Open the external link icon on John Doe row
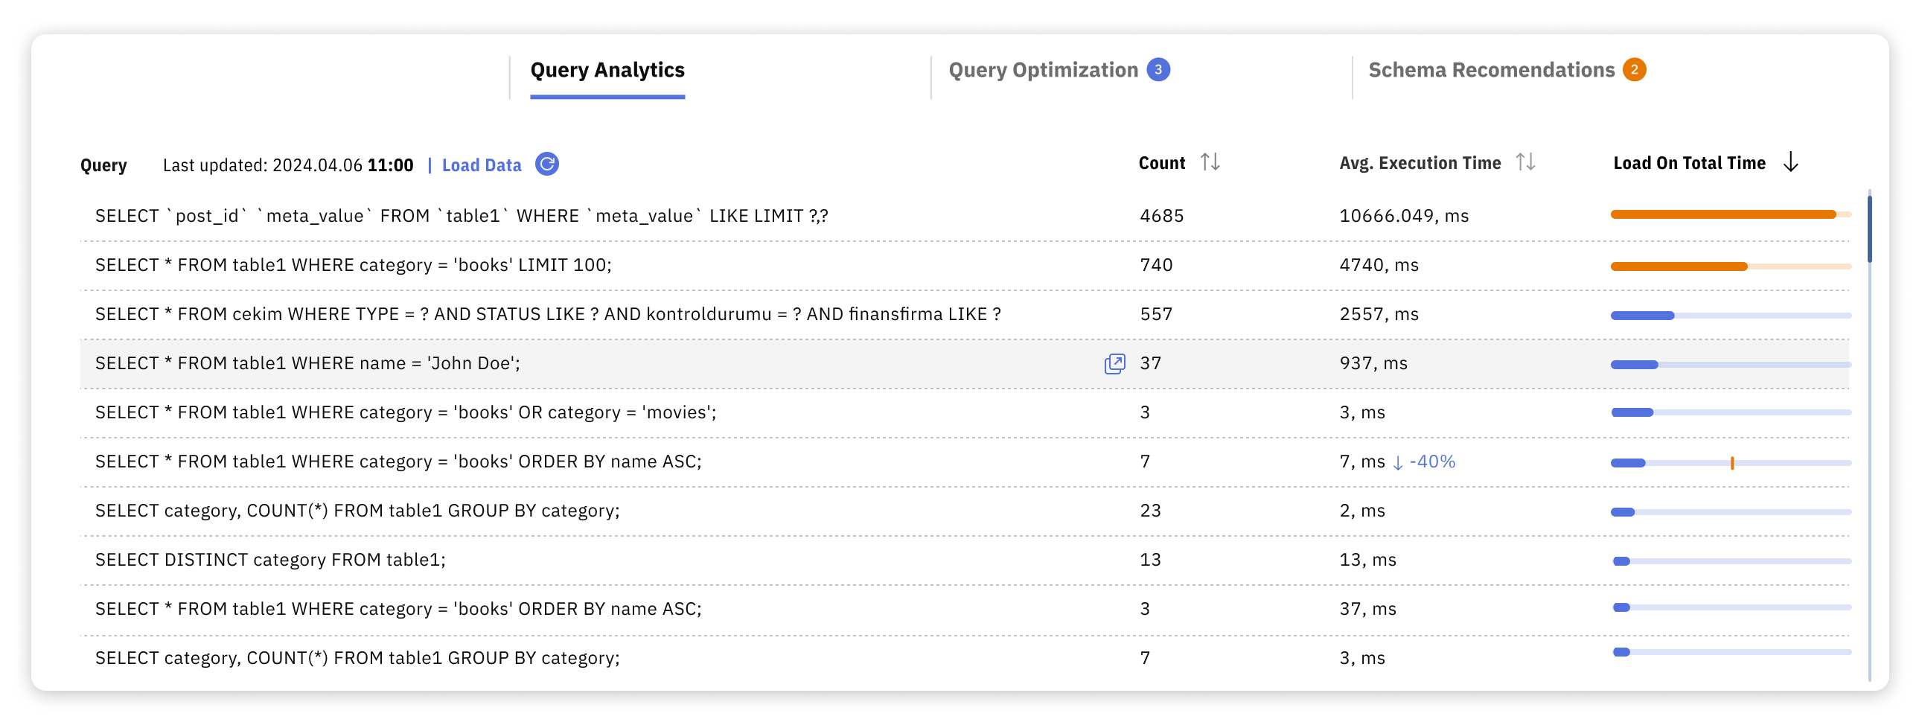The image size is (1922, 725). (1114, 363)
